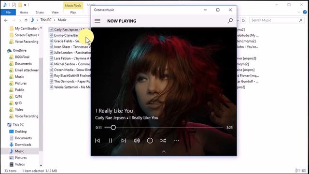This screenshot has width=309, height=174.
Task: Open the more options ellipsis
Action: 176,141
